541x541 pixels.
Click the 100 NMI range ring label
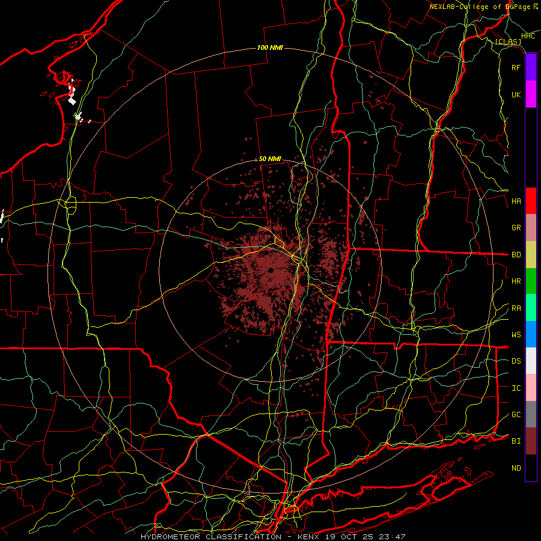point(270,47)
